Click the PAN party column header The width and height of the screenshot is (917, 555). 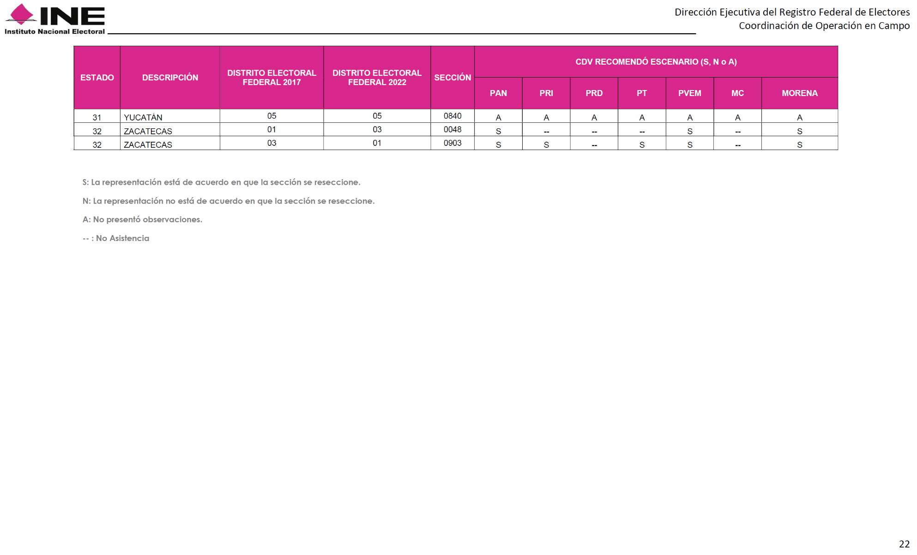[x=498, y=93]
